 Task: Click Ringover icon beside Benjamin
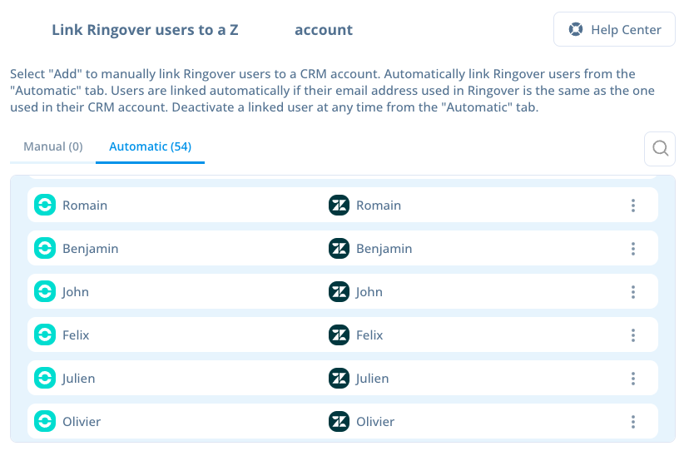tap(45, 248)
